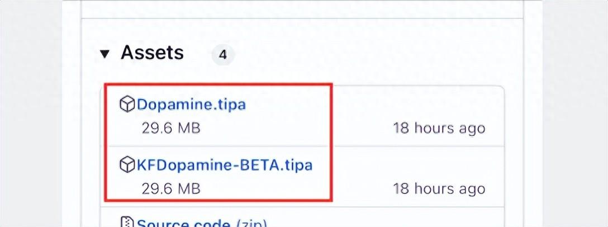Click the 29.6 MB size under Dopamine.tipa
Screen dimensions: 608x227
pos(170,128)
